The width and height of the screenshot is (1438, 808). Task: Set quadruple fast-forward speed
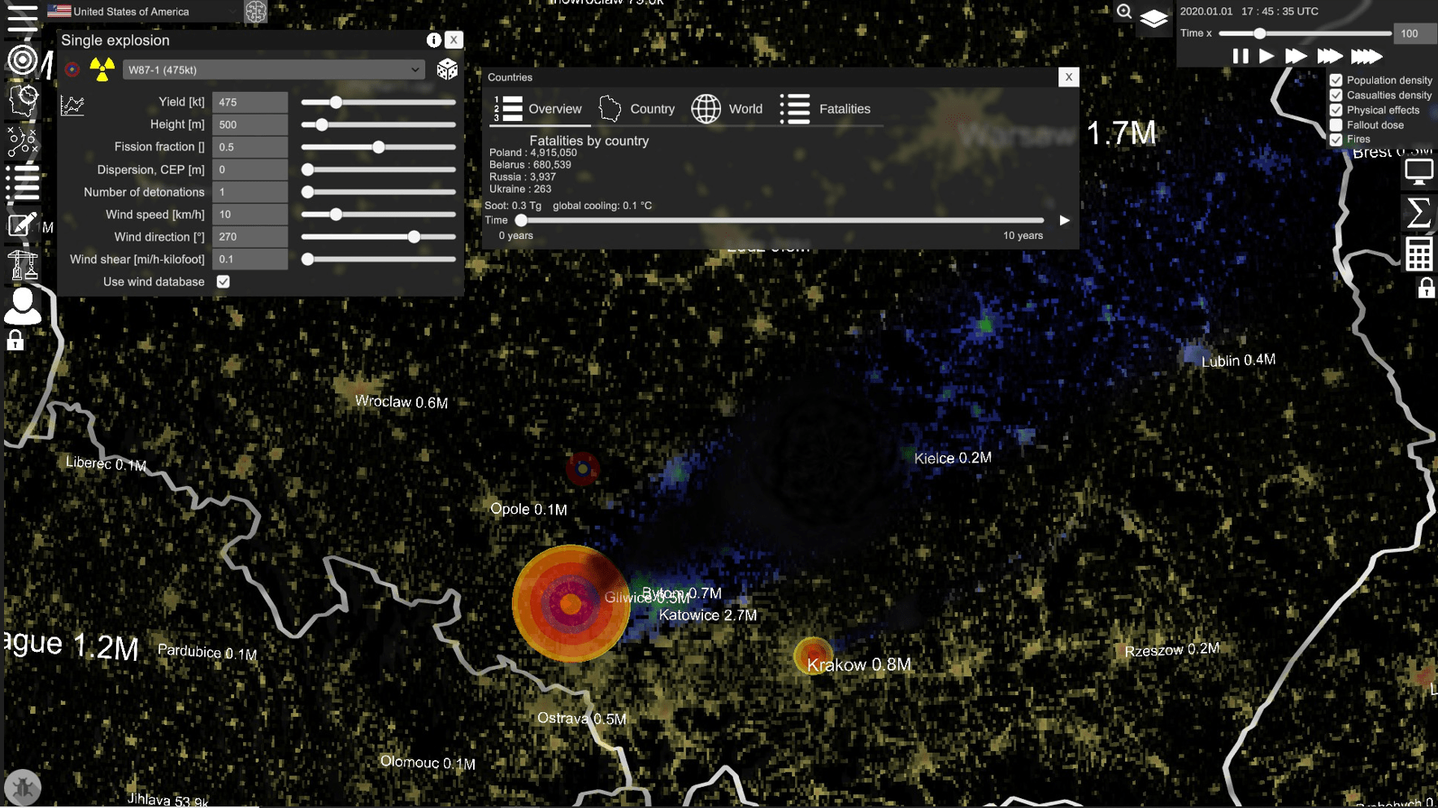(x=1366, y=56)
